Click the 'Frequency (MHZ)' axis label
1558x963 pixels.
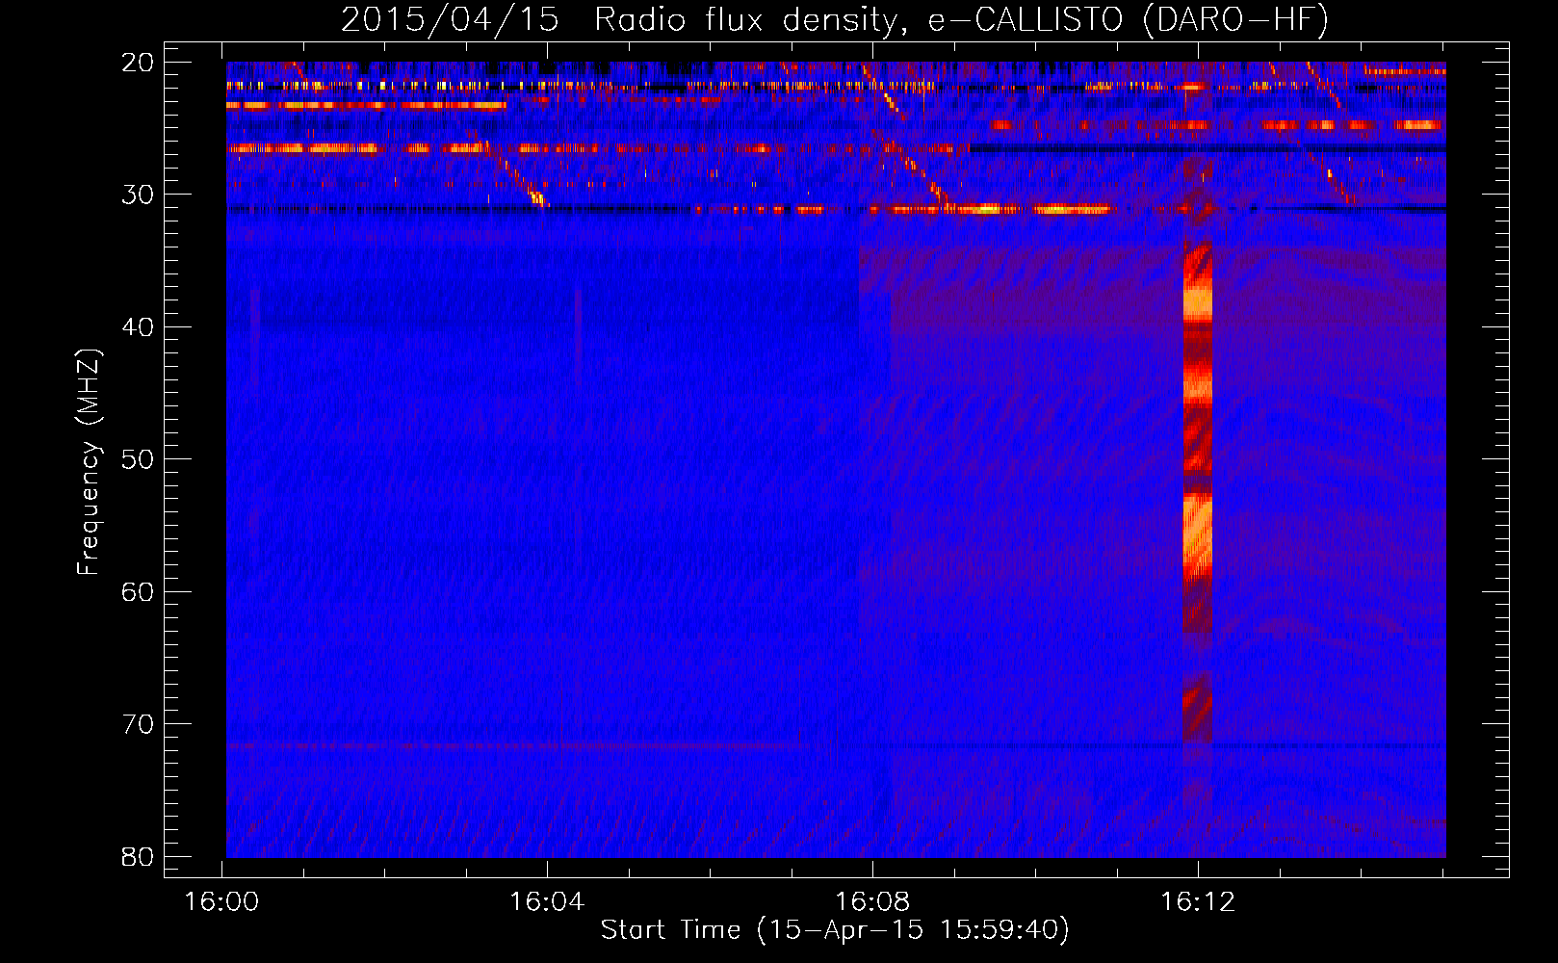pyautogui.click(x=89, y=462)
